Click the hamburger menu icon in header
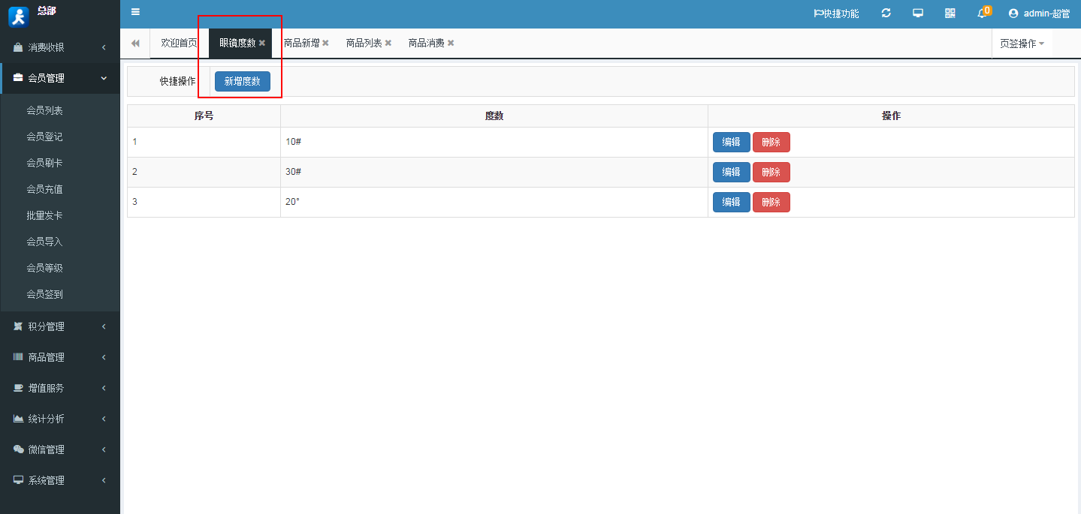The height and width of the screenshot is (514, 1081). [135, 12]
